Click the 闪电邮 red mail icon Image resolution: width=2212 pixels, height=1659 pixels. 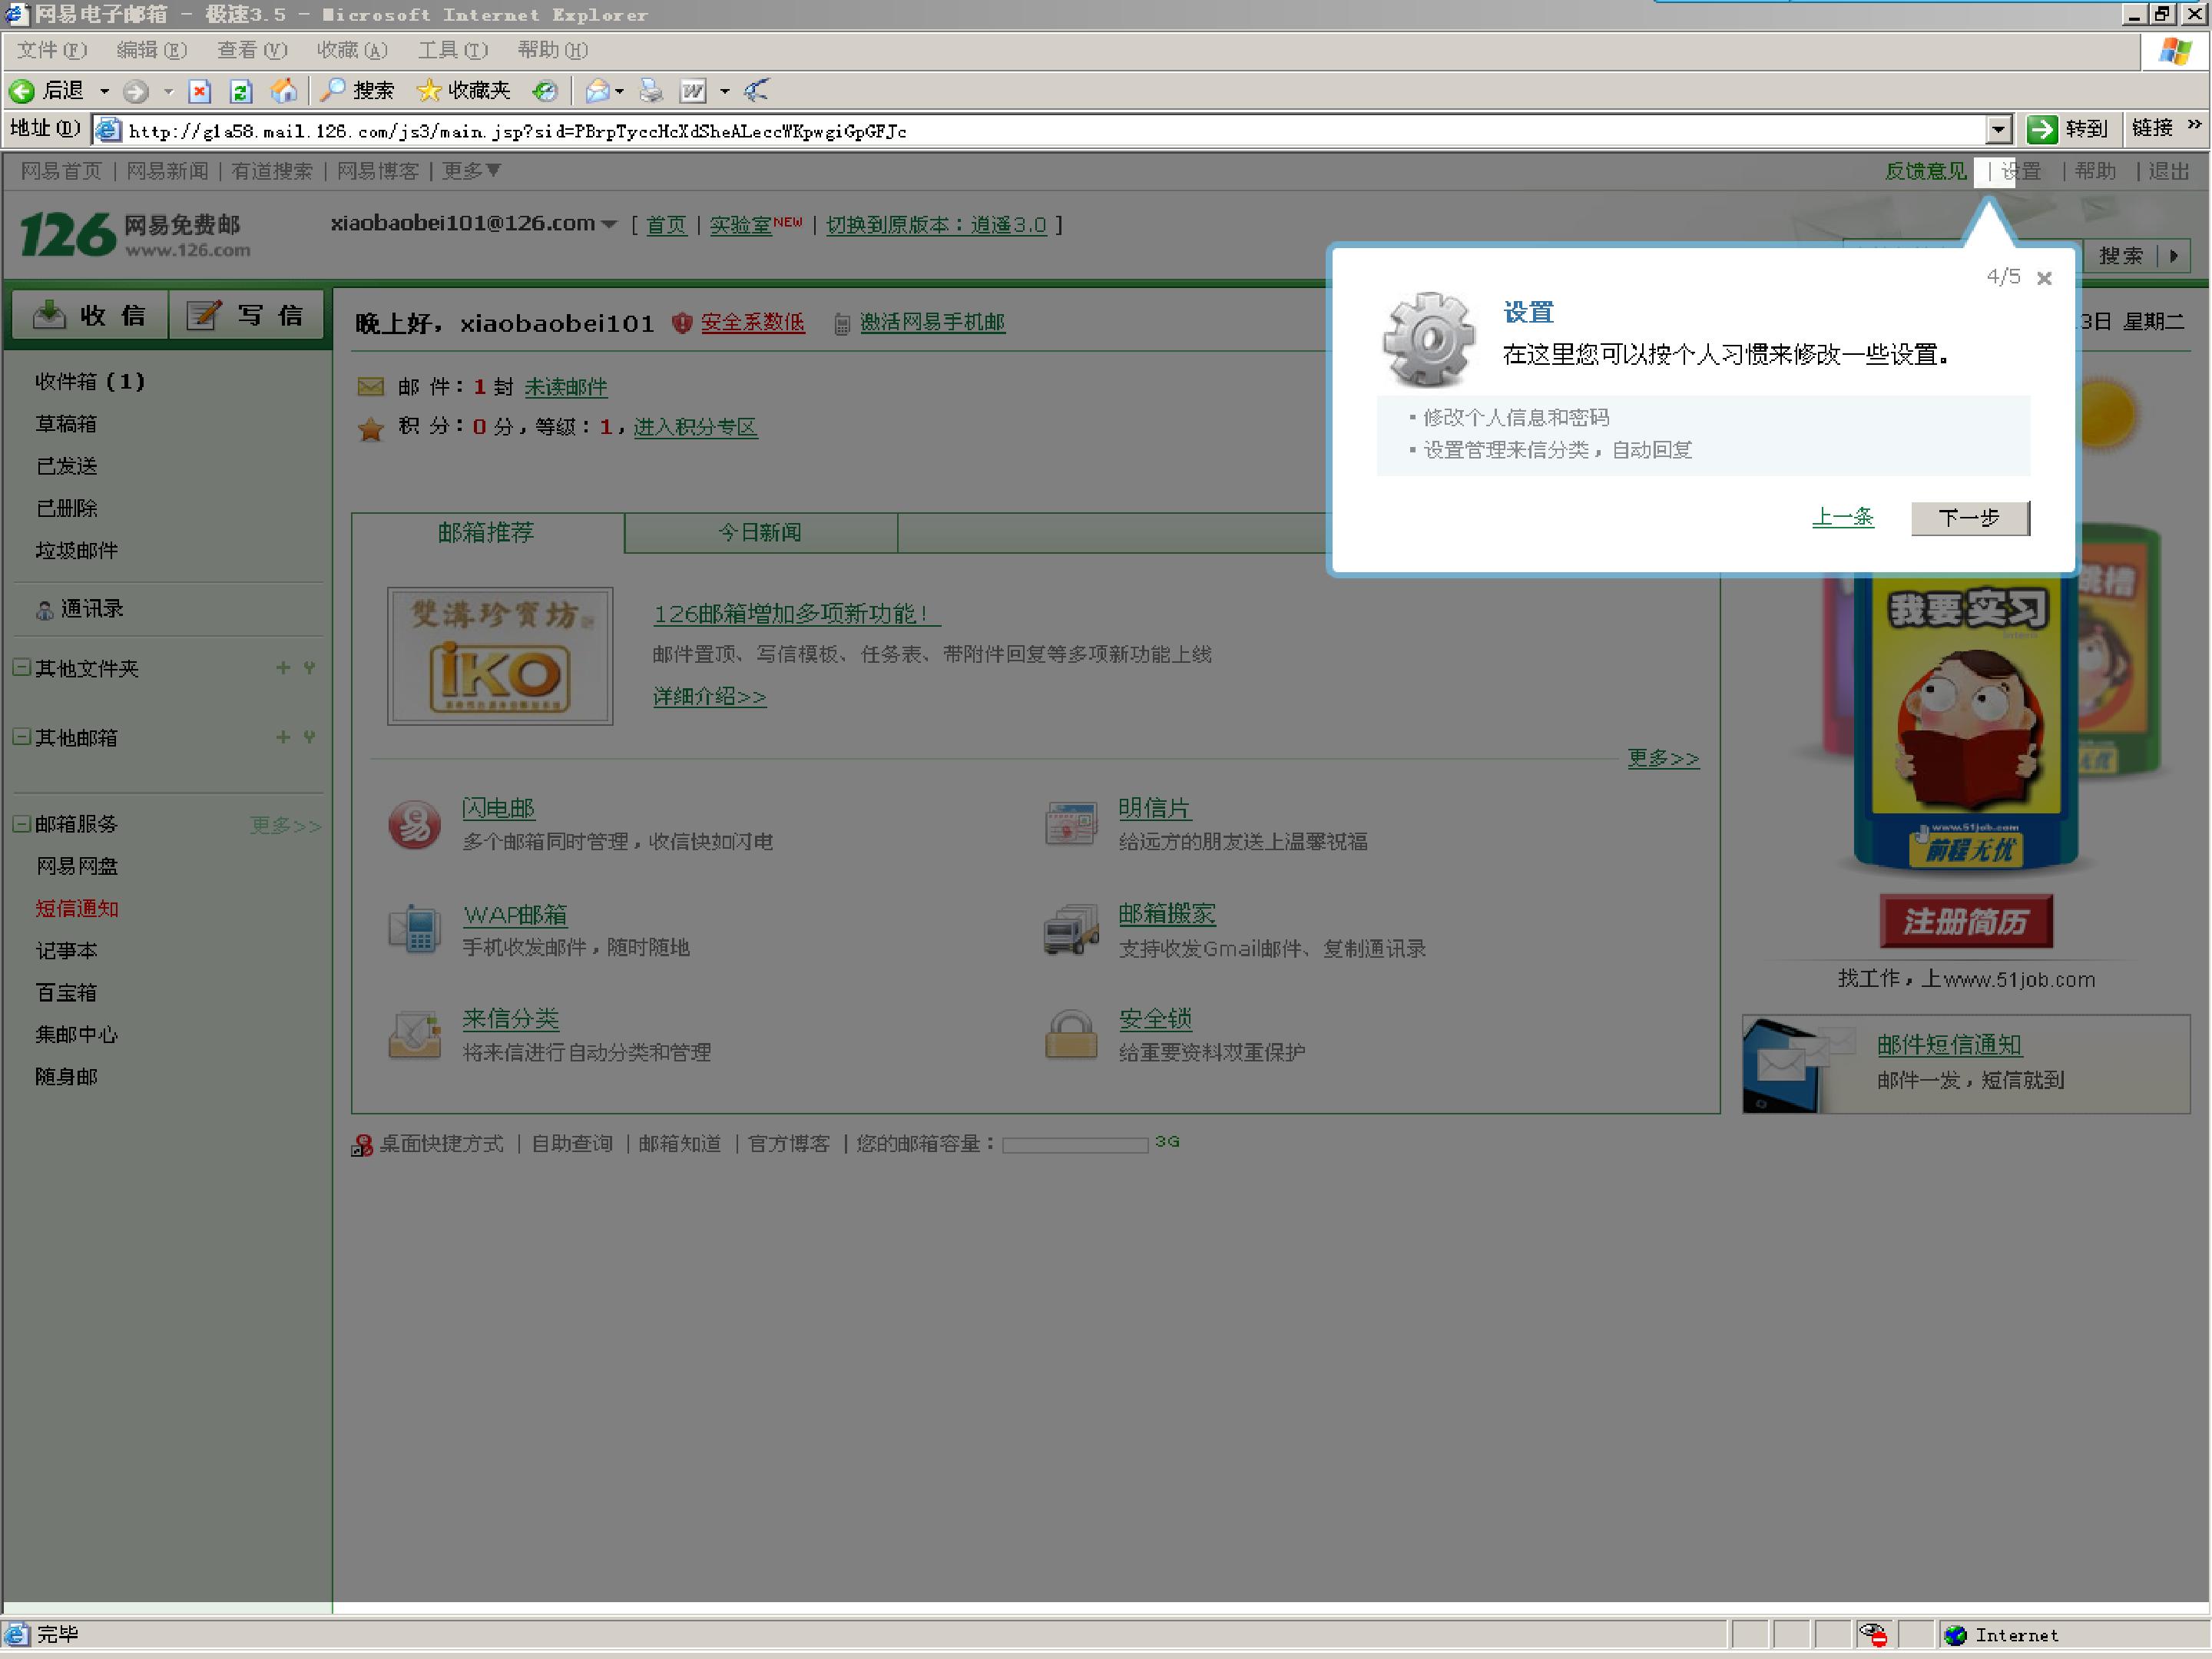click(x=414, y=825)
